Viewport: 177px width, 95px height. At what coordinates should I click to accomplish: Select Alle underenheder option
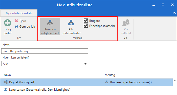pos(71,27)
